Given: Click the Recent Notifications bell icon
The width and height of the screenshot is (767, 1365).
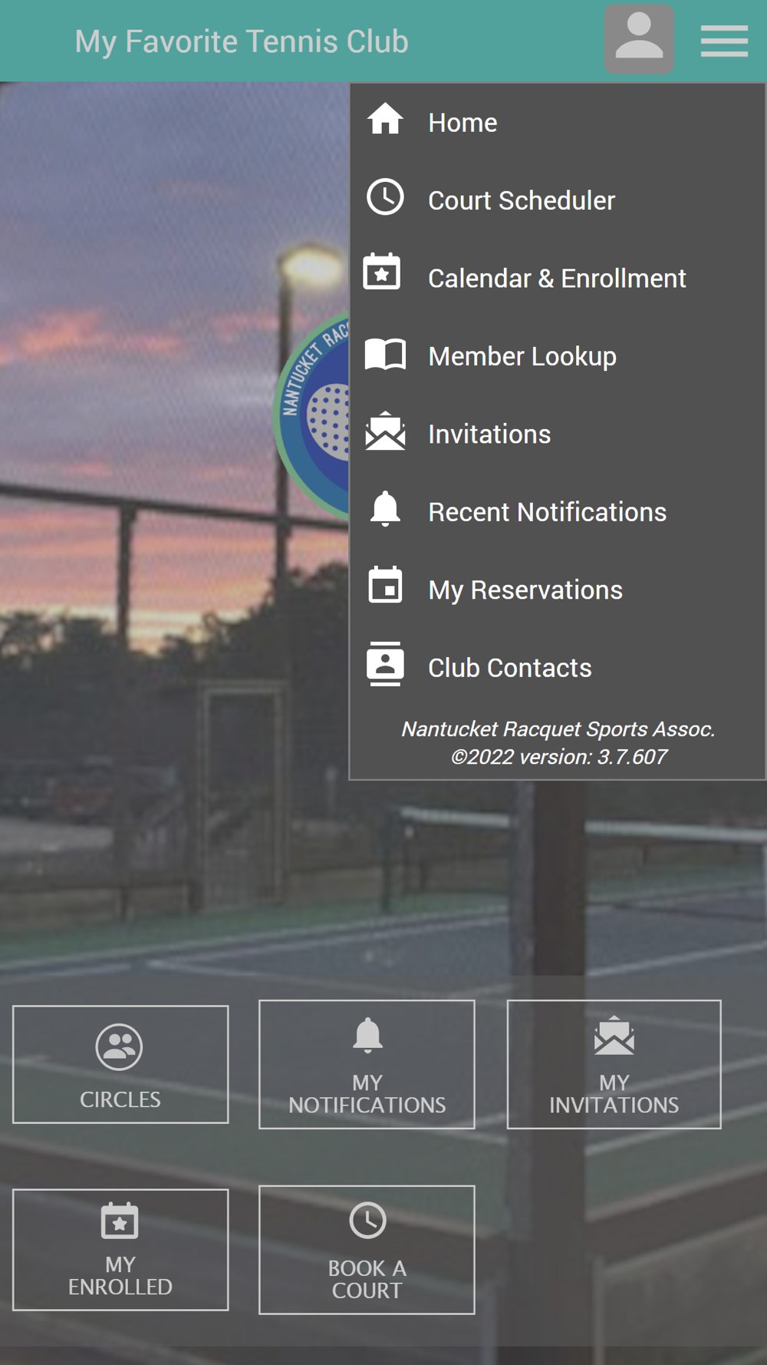Looking at the screenshot, I should (385, 508).
